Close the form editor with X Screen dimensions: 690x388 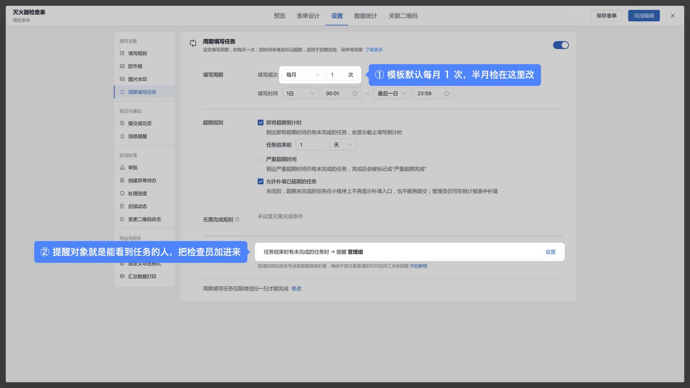pos(673,16)
